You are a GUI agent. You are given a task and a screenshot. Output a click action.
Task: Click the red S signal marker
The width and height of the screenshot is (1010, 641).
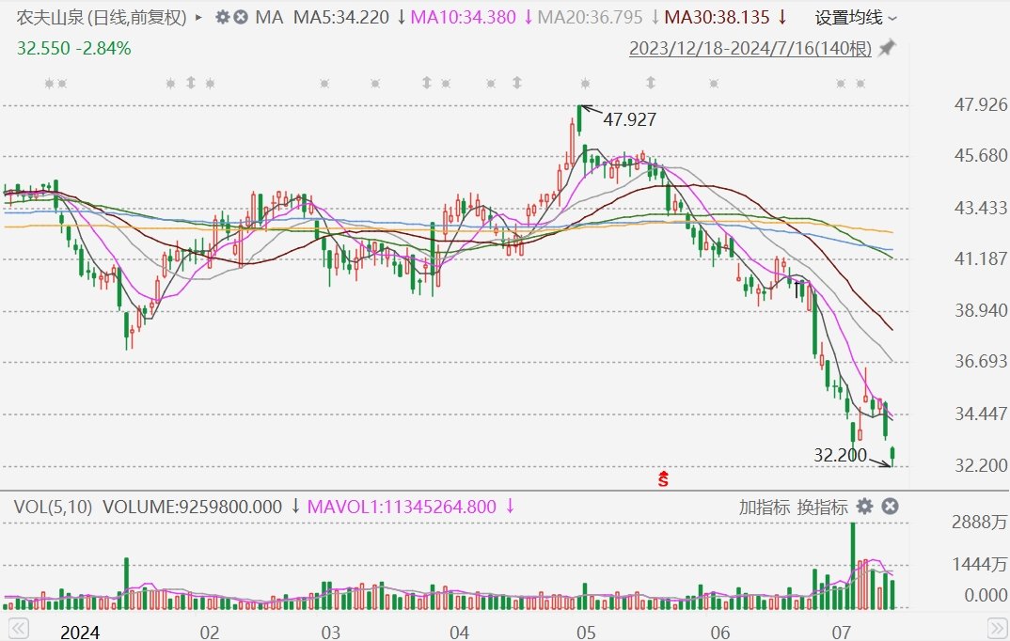coord(663,479)
